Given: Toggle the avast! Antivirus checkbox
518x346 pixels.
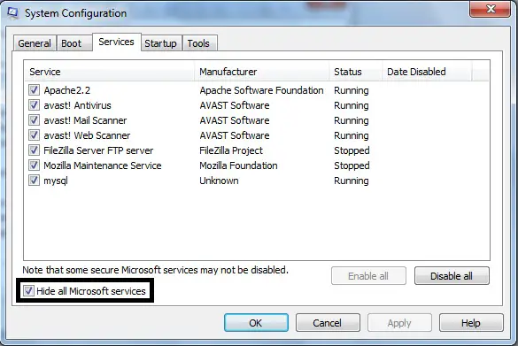Looking at the screenshot, I should (x=34, y=105).
